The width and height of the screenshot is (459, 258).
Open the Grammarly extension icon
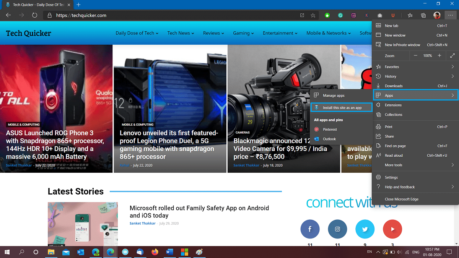(340, 15)
